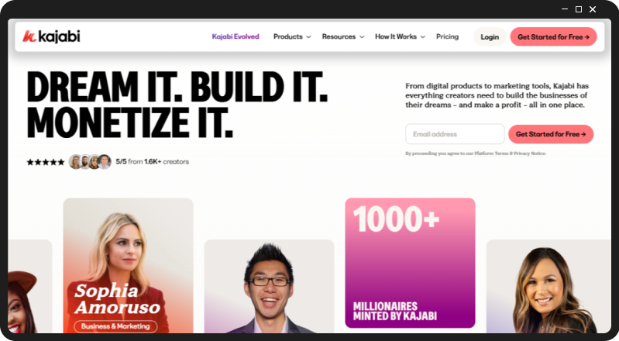Viewport: 619px width, 341px height.
Task: Focus the Email address input field
Action: click(455, 134)
